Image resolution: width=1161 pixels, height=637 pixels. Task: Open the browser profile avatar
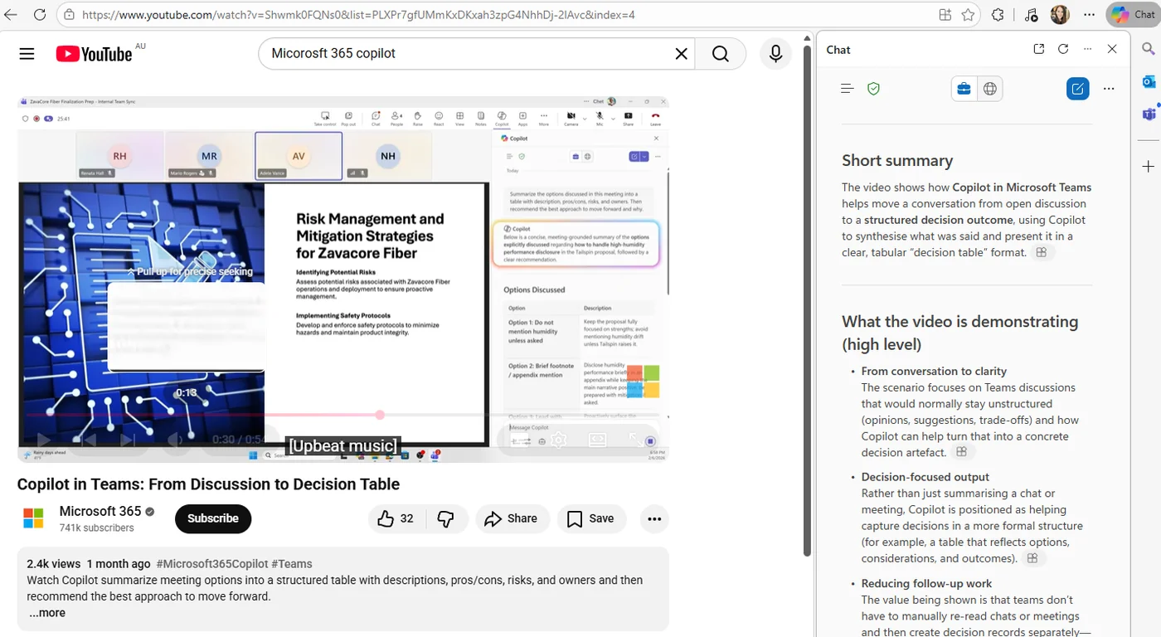click(1060, 15)
